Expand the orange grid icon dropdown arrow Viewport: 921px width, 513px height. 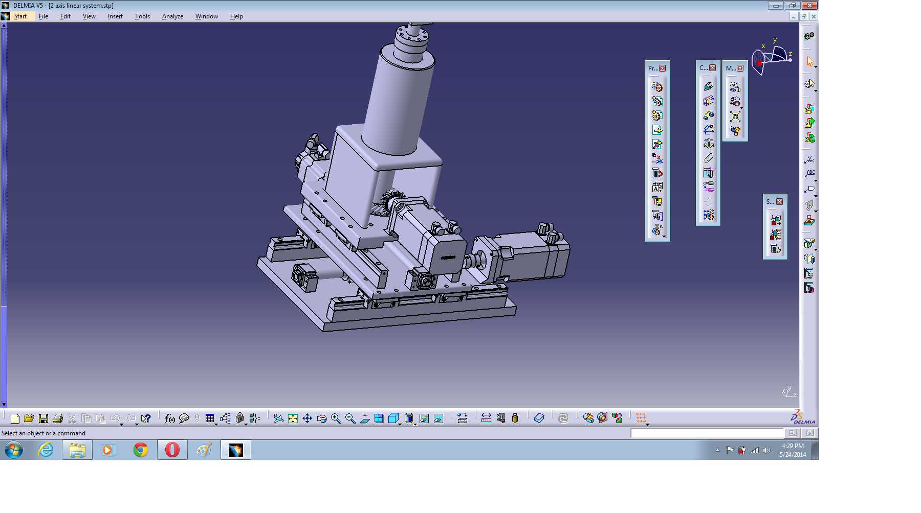click(x=648, y=424)
